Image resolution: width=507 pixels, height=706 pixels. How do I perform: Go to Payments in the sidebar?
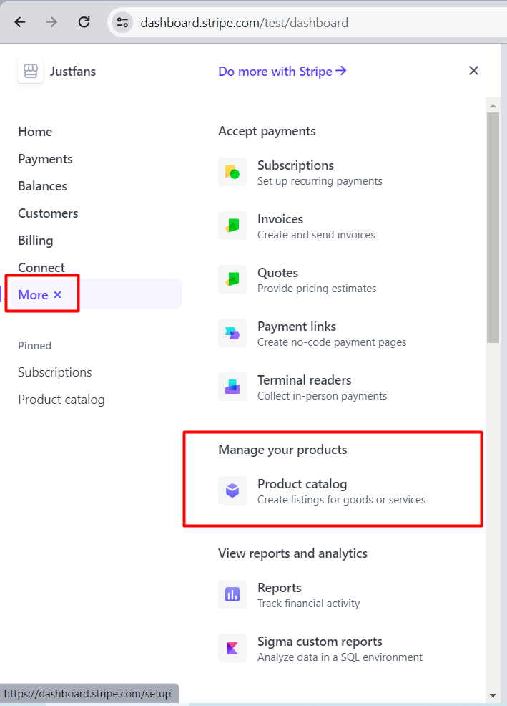(45, 159)
